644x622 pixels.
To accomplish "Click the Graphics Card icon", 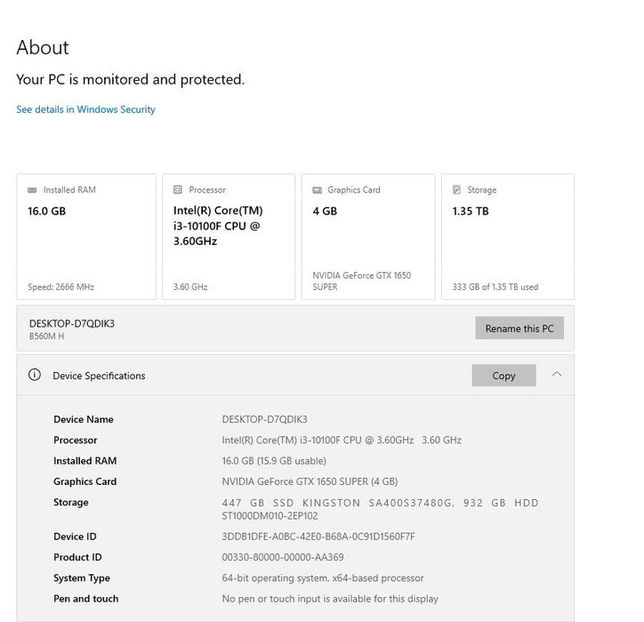I will 317,190.
